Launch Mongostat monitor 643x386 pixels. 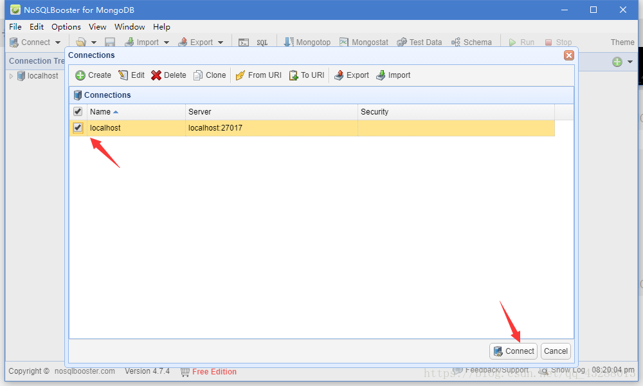[x=364, y=42]
